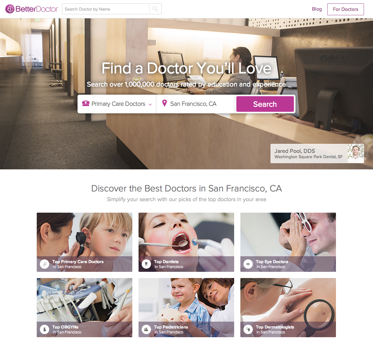Click the family icon on Pediatricians card
This screenshot has width=373, height=340.
pyautogui.click(x=146, y=329)
